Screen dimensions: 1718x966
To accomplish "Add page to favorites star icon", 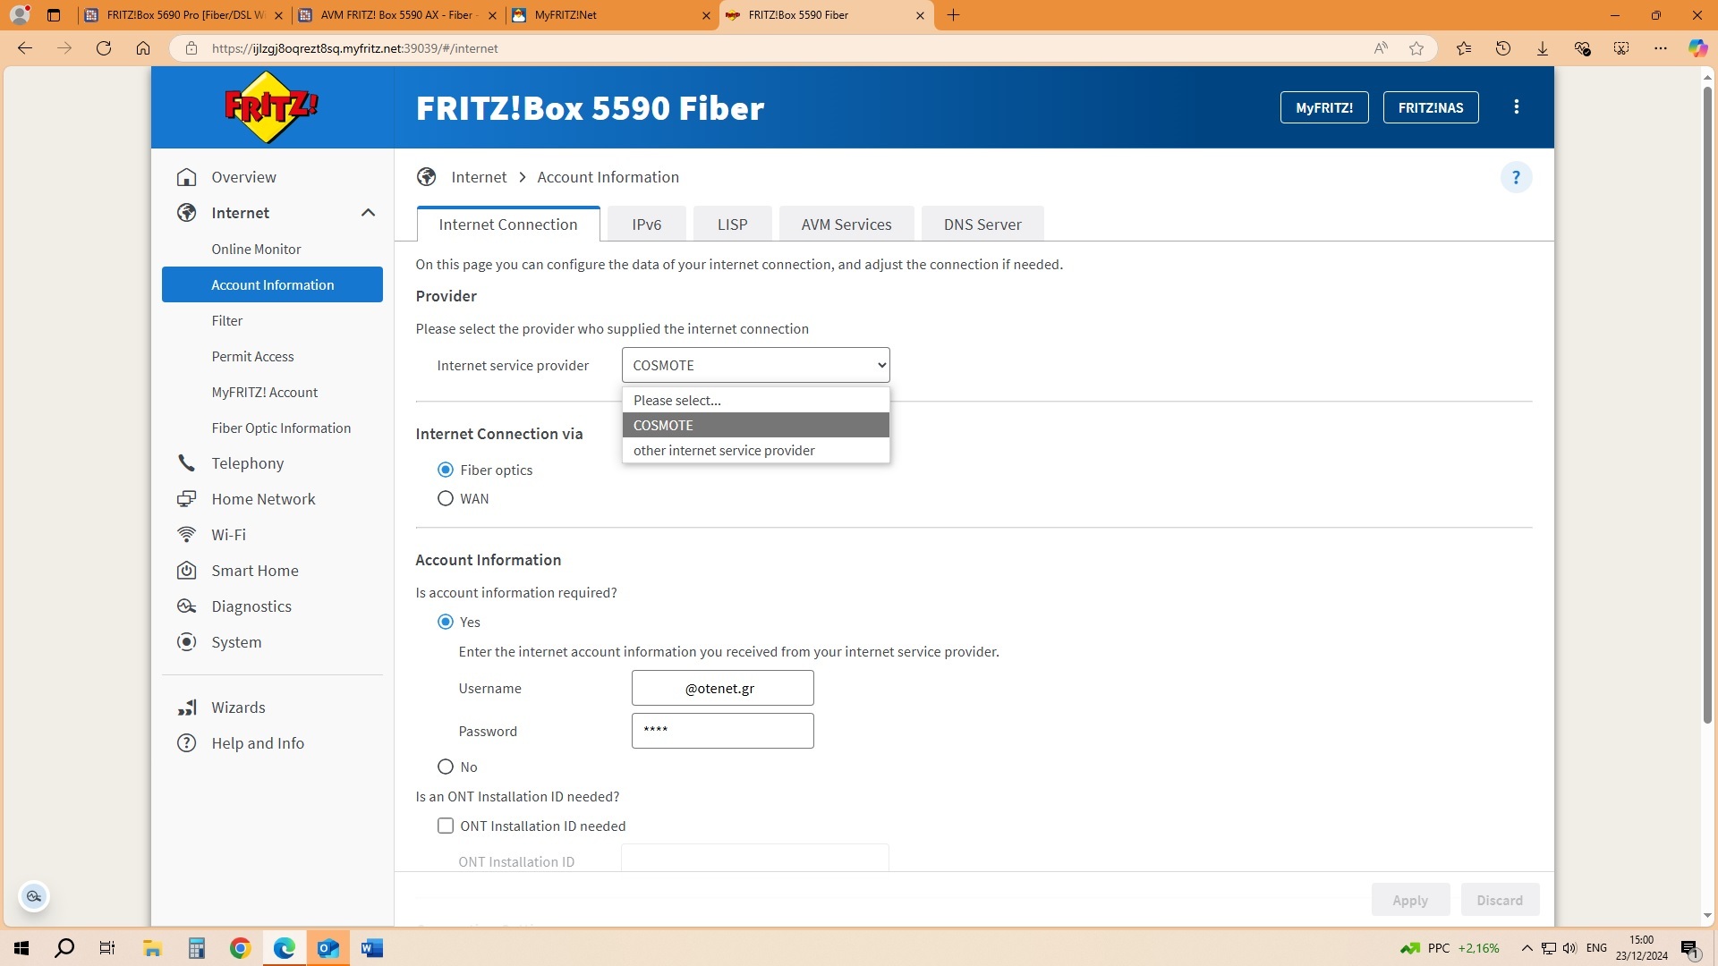I will 1416,48.
